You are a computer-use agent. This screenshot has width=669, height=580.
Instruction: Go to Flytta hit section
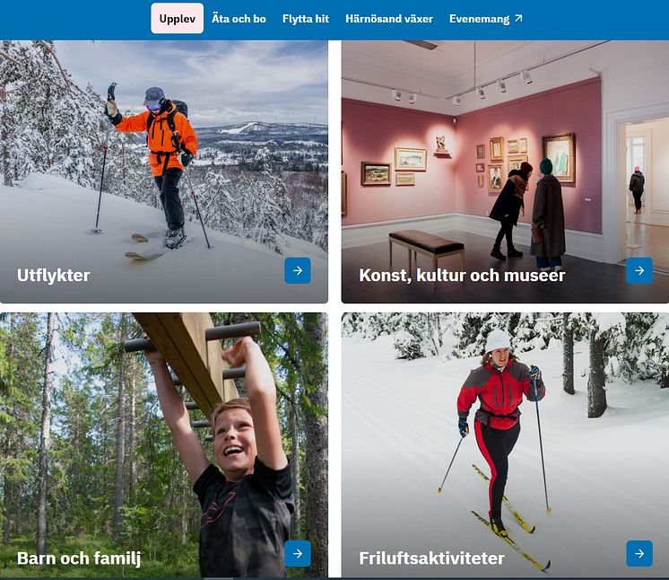click(306, 19)
